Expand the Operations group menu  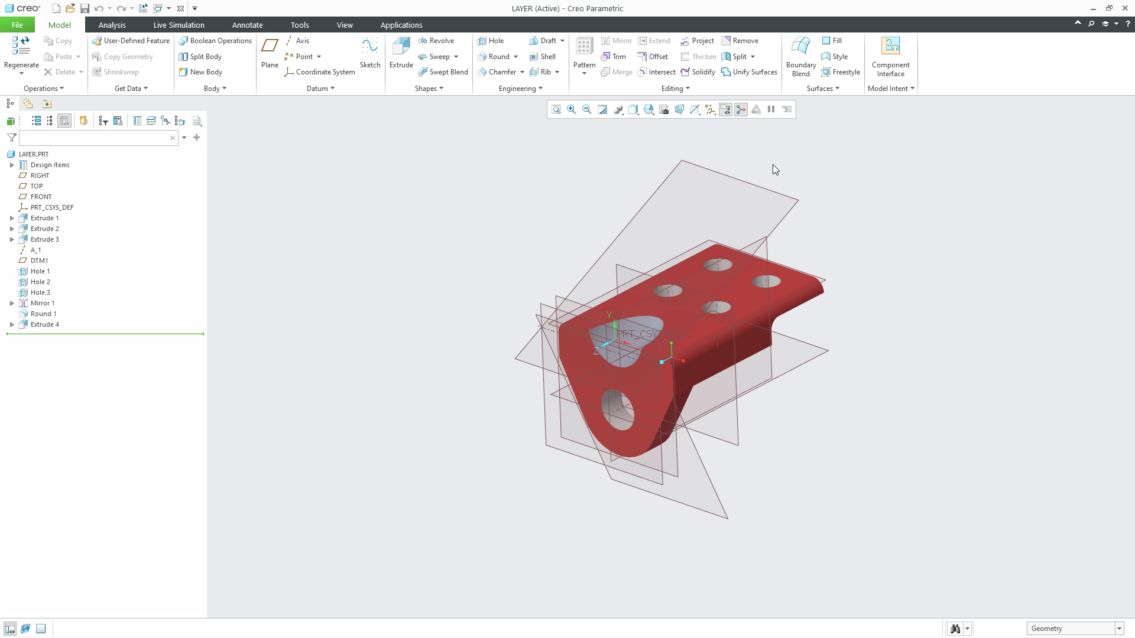(x=44, y=89)
